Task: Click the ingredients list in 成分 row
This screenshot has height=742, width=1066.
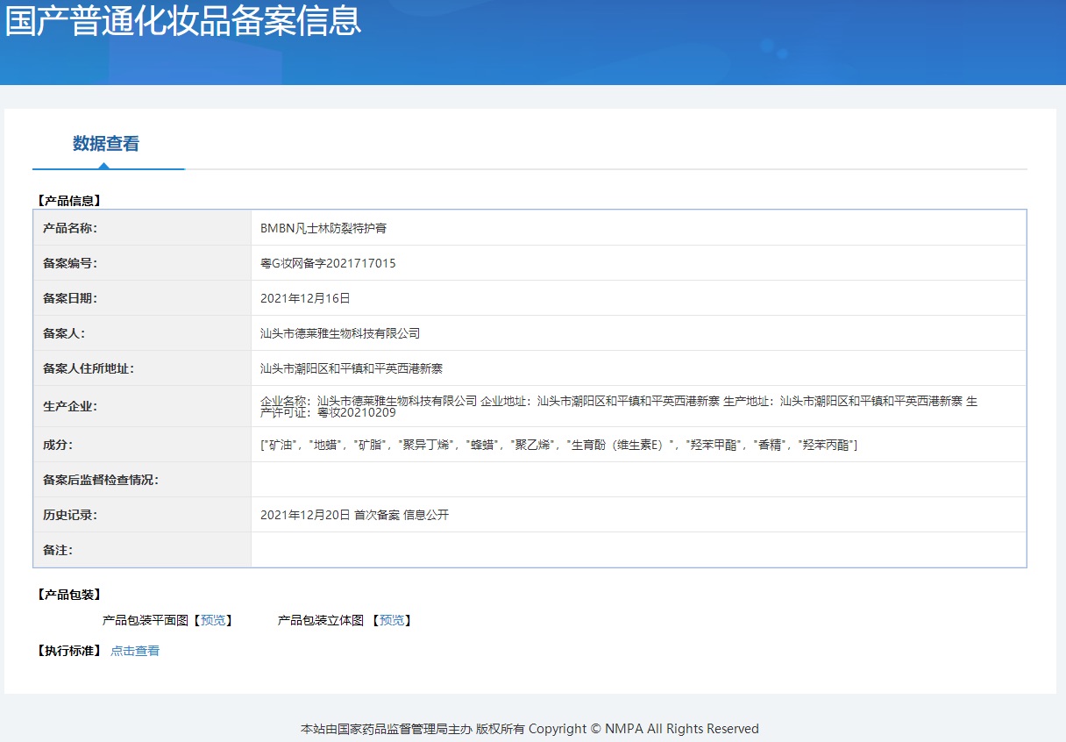Action: pos(558,445)
